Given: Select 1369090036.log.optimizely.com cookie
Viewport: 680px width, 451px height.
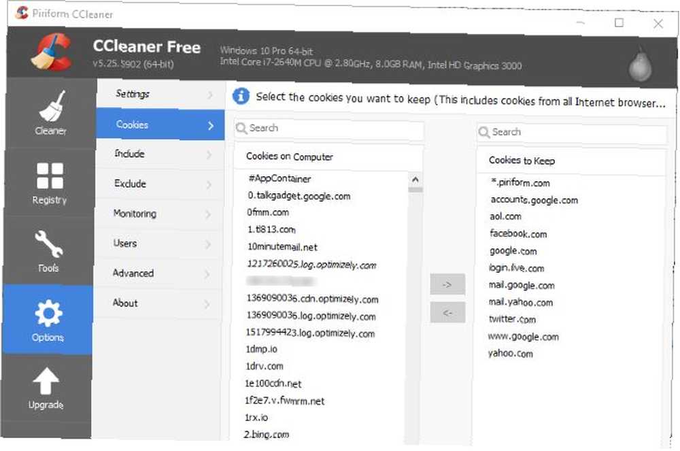Looking at the screenshot, I should [x=311, y=316].
